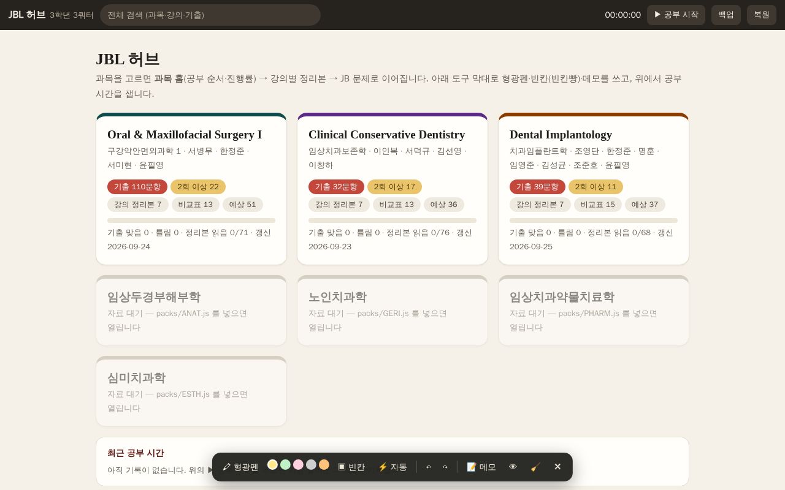
Task: Pick the yellow highlighter color
Action: pos(272,464)
